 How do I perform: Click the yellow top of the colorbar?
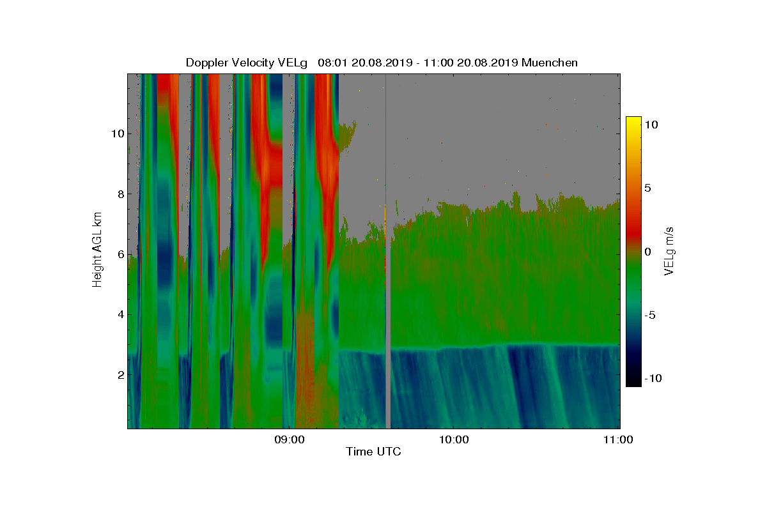click(633, 123)
